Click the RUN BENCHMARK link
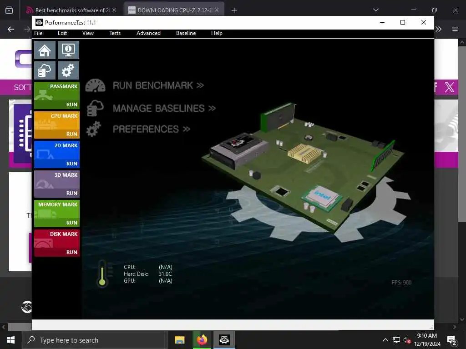Image resolution: width=466 pixels, height=349 pixels. pos(158,85)
